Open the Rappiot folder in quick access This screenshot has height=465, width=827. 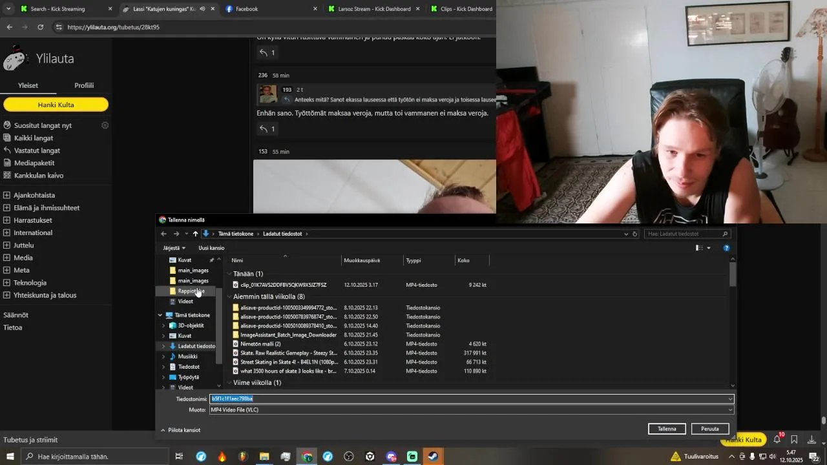(191, 291)
